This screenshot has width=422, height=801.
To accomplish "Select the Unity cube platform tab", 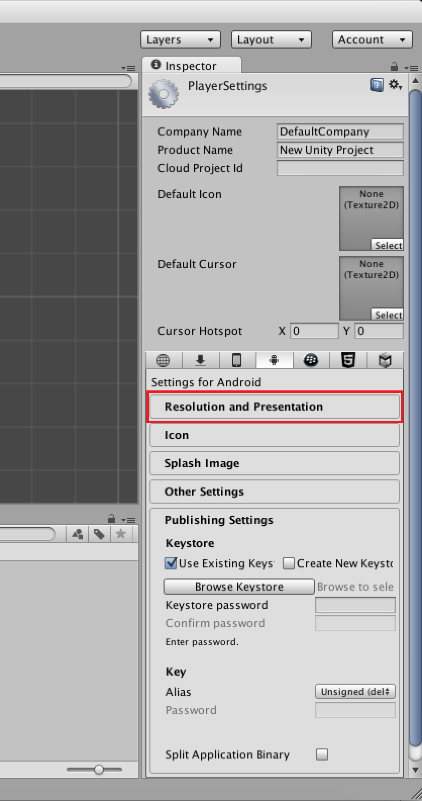I will (385, 361).
